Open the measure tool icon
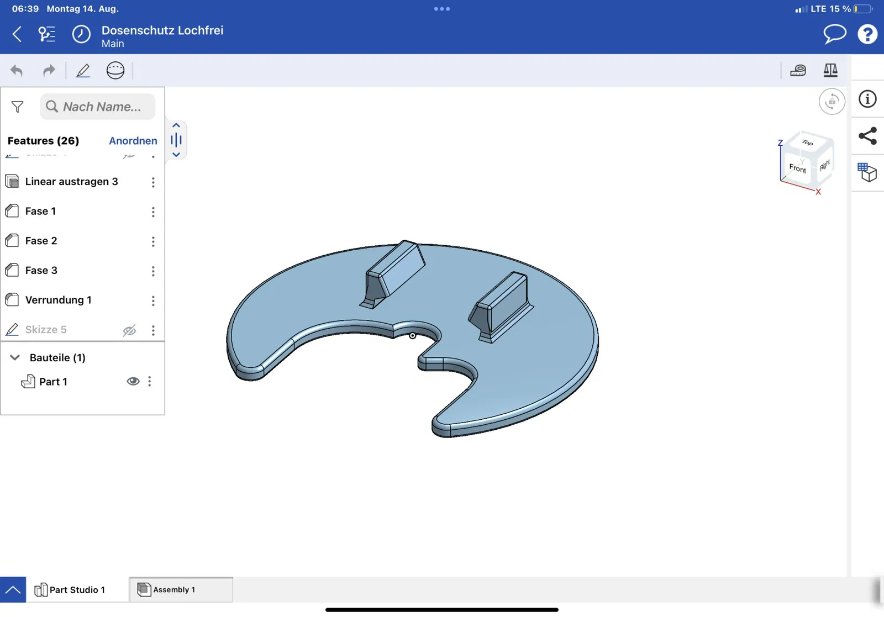The height and width of the screenshot is (617, 884). click(x=798, y=70)
